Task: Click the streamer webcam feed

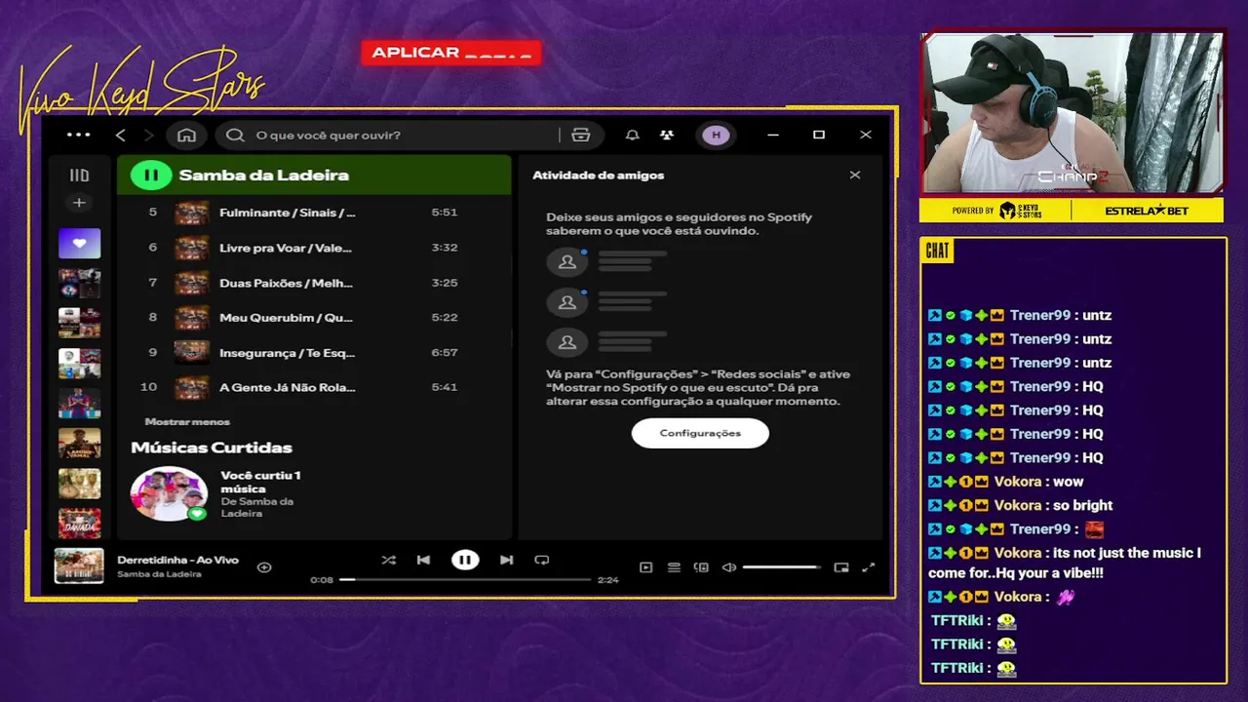Action: (x=1072, y=113)
